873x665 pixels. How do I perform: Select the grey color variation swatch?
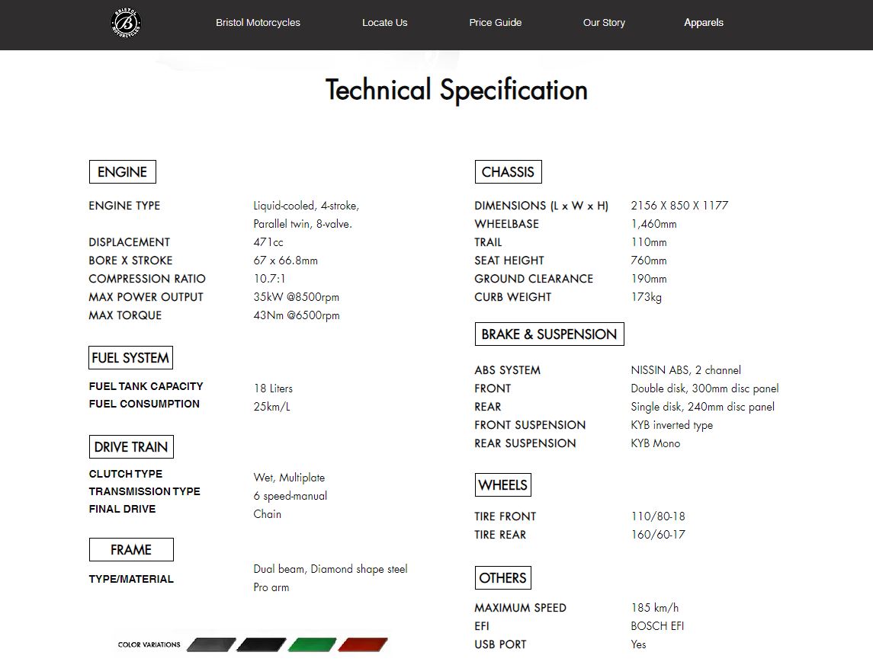[211, 645]
